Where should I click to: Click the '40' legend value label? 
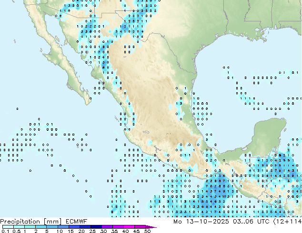pos(125,231)
